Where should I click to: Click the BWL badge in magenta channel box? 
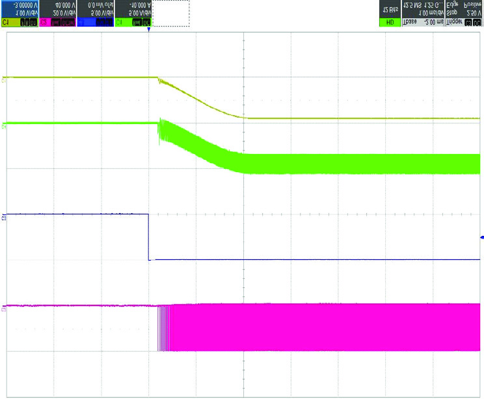59,22
